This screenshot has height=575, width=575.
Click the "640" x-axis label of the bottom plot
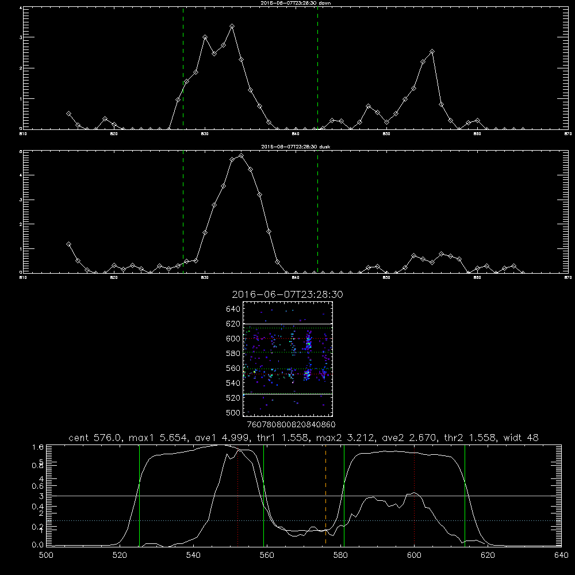click(561, 555)
